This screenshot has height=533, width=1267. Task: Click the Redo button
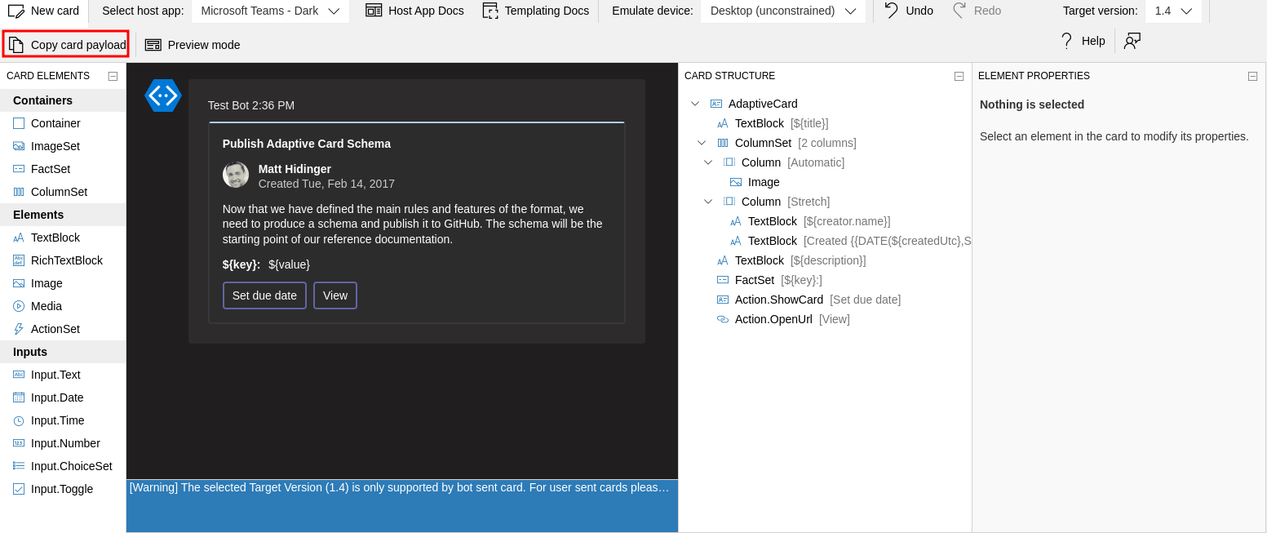(976, 11)
